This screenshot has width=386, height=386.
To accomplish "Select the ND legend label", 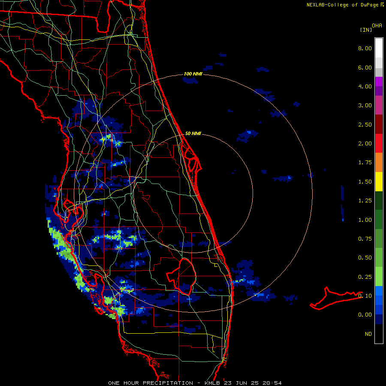I will tap(368, 334).
